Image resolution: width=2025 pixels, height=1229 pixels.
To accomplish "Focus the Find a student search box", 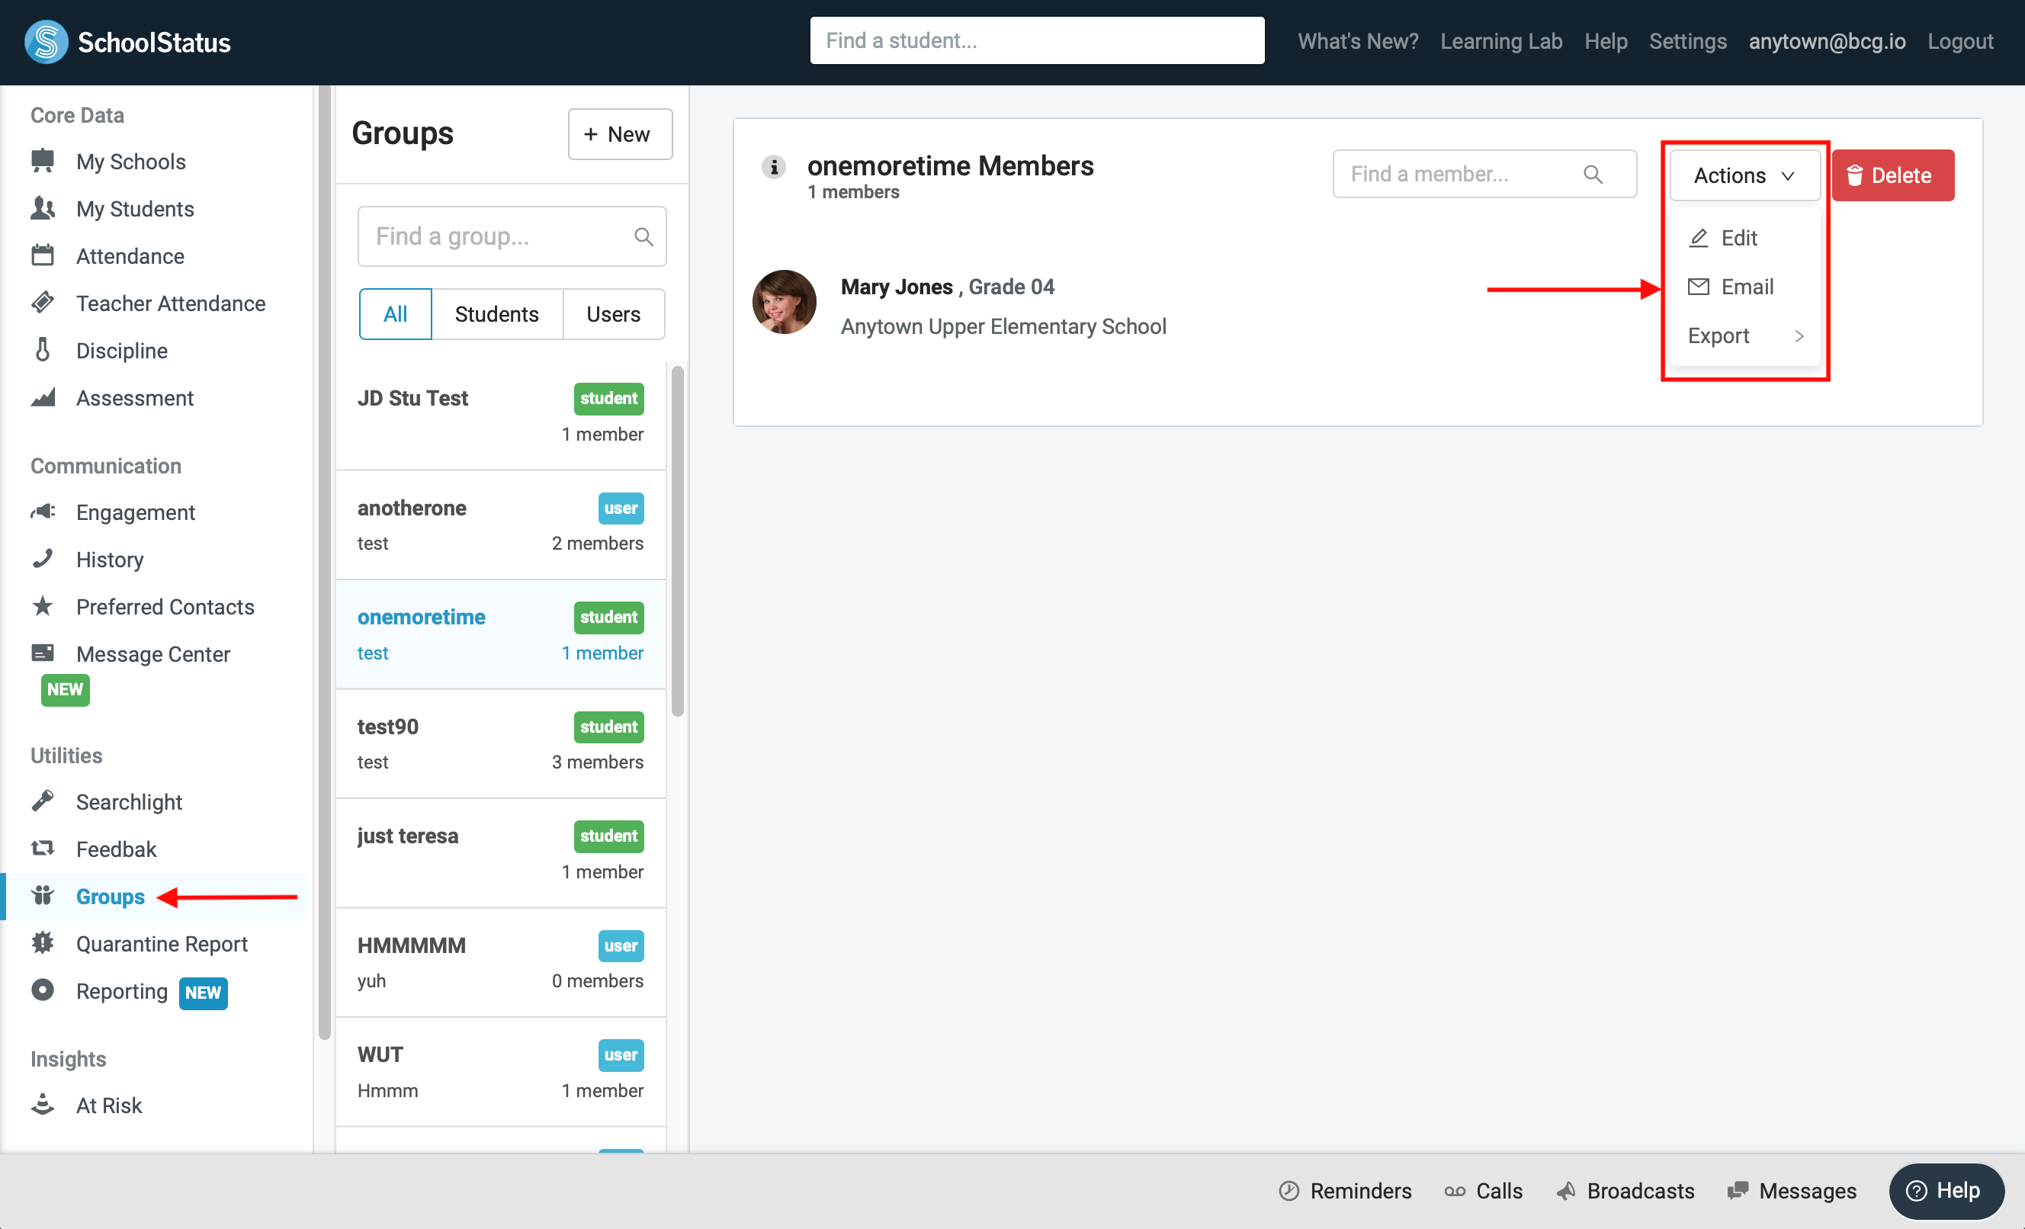I will 1036,40.
